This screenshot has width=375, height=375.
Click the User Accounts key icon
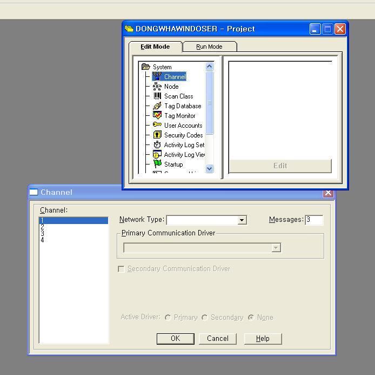(157, 124)
